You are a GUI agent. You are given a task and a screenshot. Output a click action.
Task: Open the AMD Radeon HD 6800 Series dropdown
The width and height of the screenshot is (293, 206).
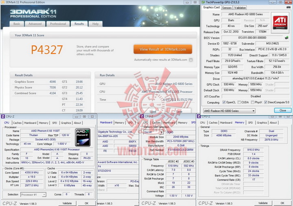[229, 111]
